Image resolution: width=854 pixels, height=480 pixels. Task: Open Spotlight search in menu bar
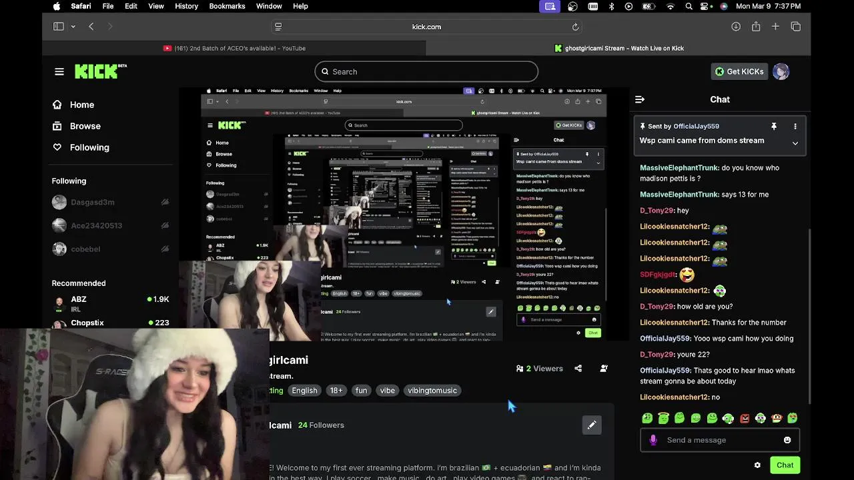pyautogui.click(x=689, y=6)
